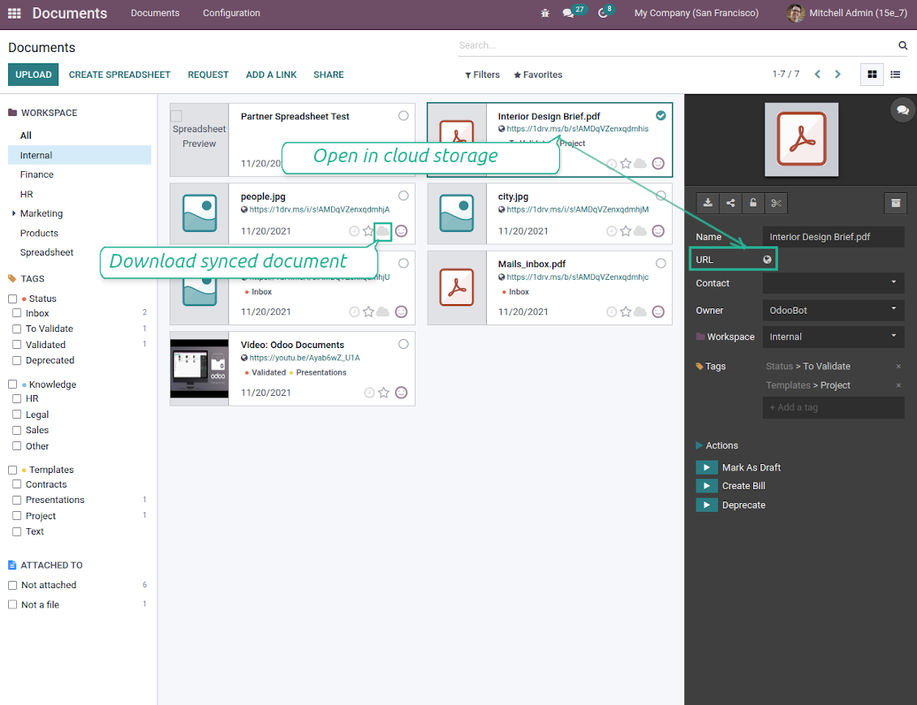The image size is (917, 705).
Task: Open Mitchell Admin user menu
Action: point(847,13)
